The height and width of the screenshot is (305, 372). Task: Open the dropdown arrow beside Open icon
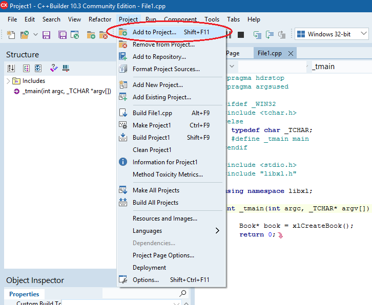[x=35, y=35]
